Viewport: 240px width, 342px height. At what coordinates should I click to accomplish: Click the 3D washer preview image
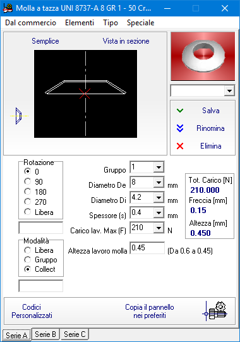[203, 56]
